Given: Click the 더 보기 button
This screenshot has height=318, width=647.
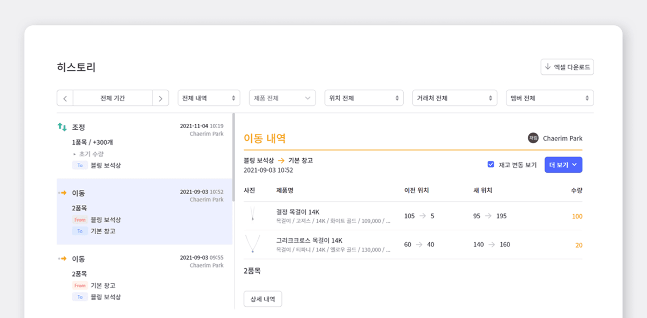Looking at the screenshot, I should tap(563, 165).
